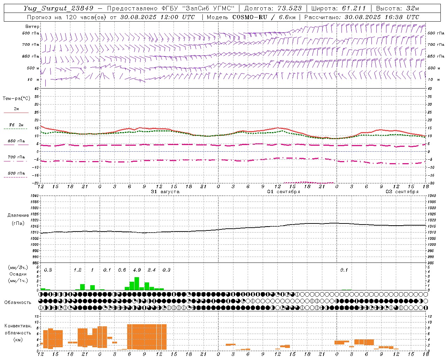Click the dashed 500 гПа temperature legend line
Screen dimensions: 446x357
click(15, 177)
